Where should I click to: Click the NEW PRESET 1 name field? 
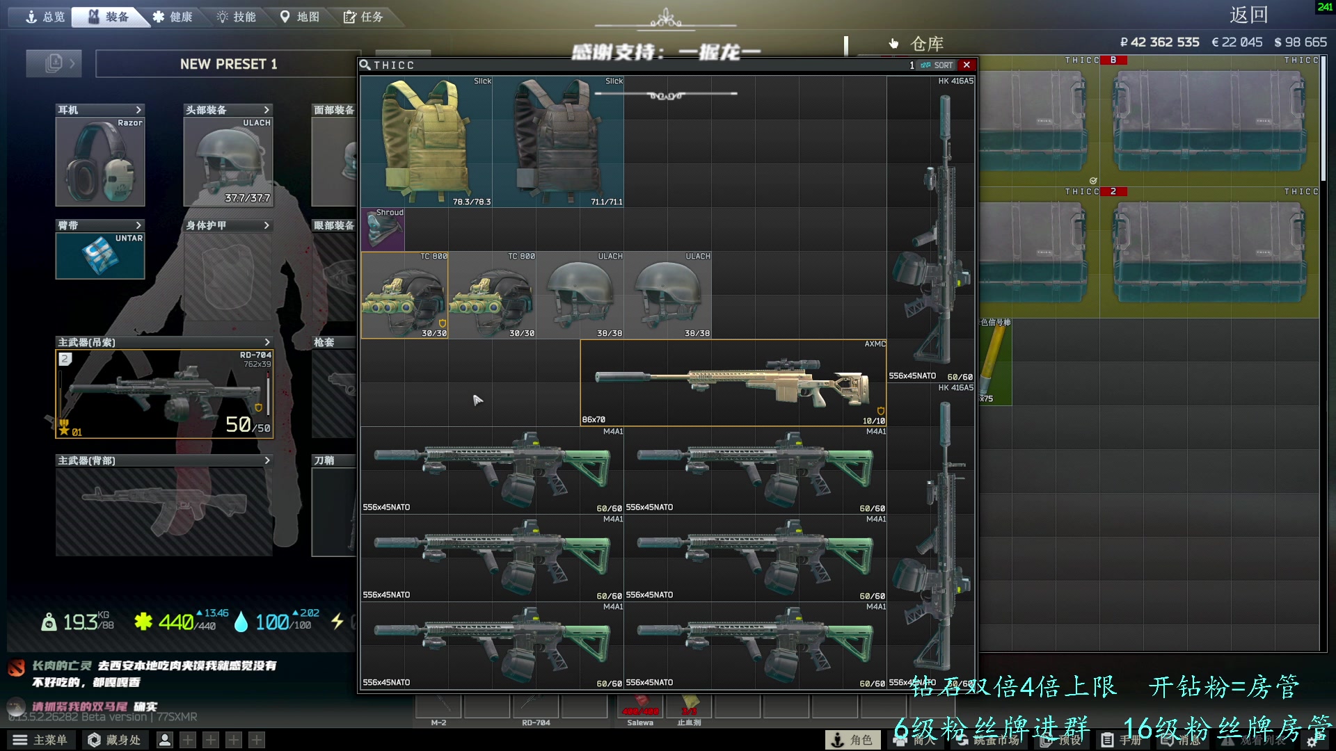[x=228, y=64]
